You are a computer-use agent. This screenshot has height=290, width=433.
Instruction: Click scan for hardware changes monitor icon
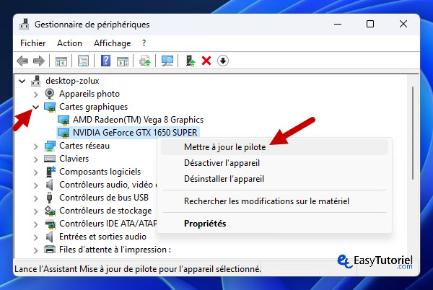click(167, 61)
